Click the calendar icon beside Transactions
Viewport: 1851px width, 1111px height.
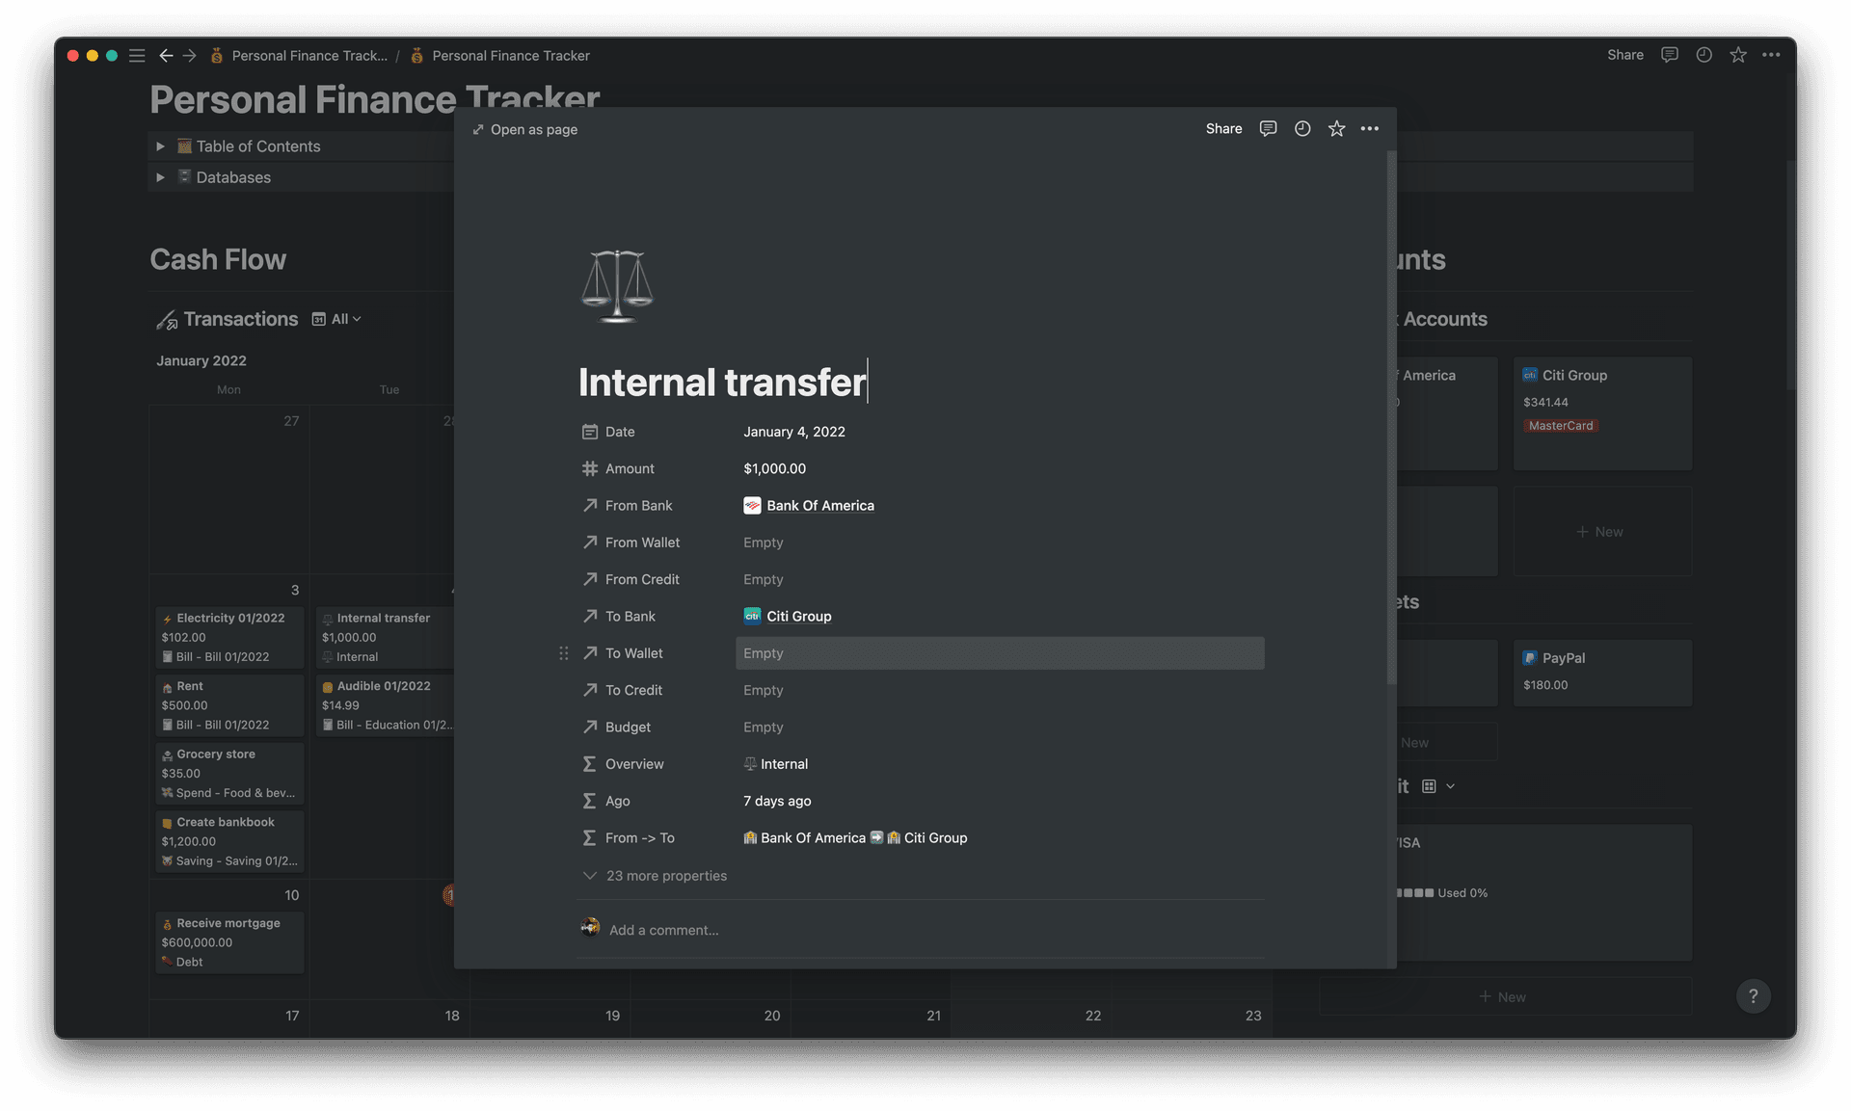(318, 319)
